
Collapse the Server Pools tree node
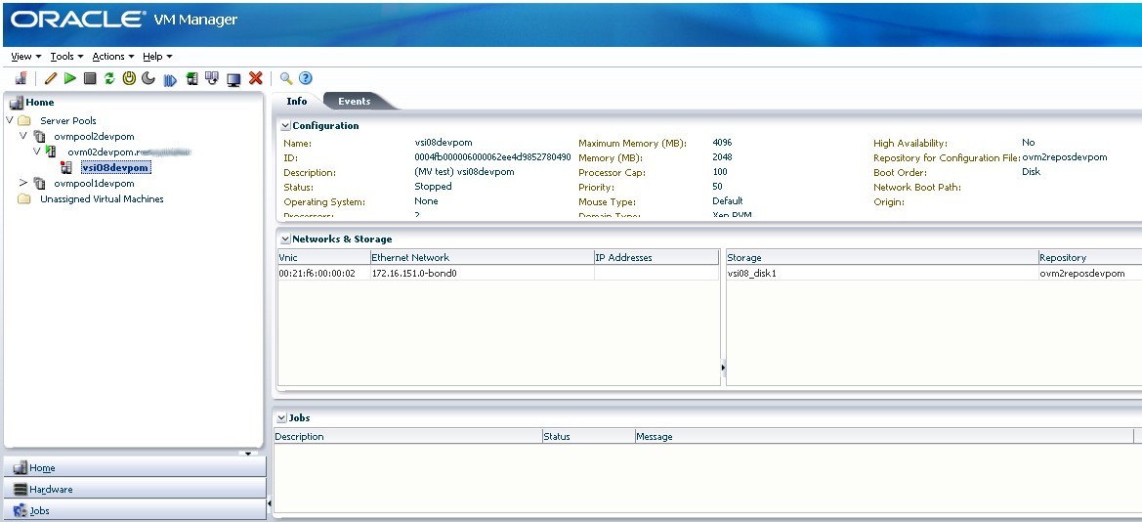pyautogui.click(x=10, y=120)
